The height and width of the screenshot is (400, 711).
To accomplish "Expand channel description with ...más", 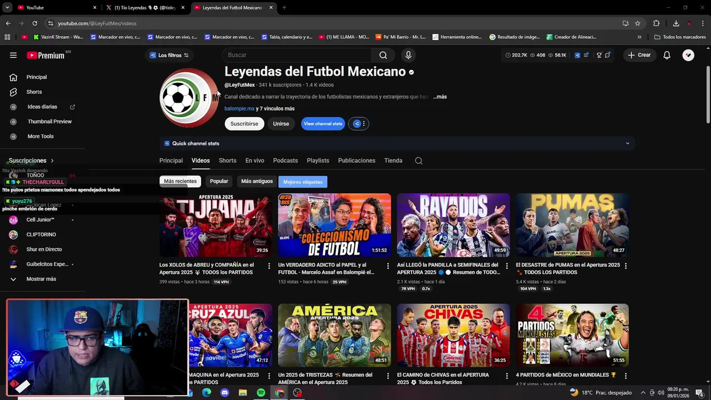I will [440, 97].
